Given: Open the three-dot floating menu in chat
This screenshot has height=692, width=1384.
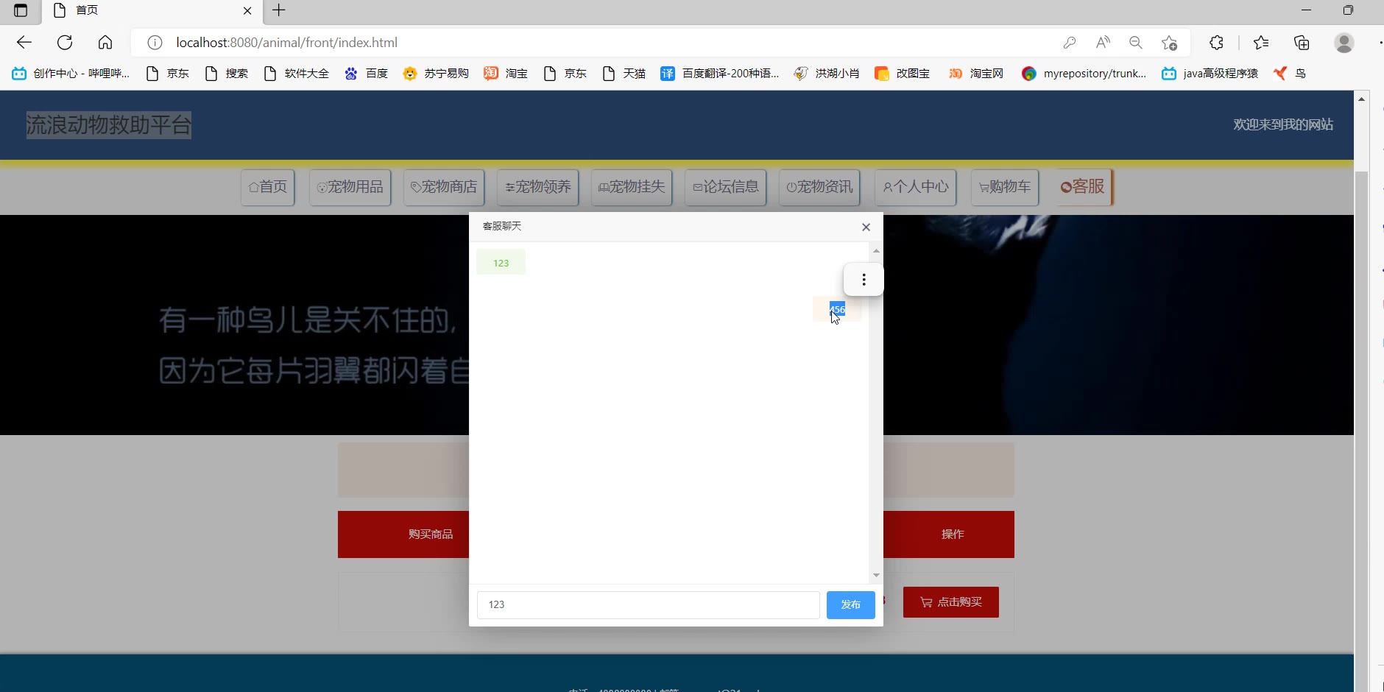Looking at the screenshot, I should (864, 280).
